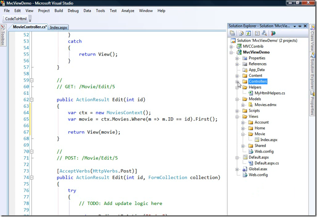317x217 pixels.
Task: Open the Tools menu
Action: 100,11
